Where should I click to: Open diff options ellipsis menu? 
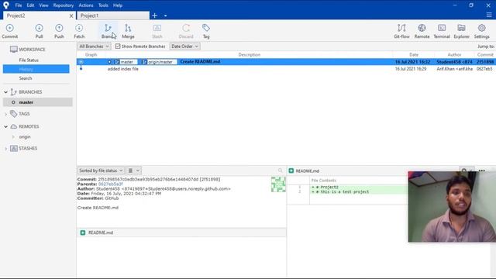click(482, 170)
